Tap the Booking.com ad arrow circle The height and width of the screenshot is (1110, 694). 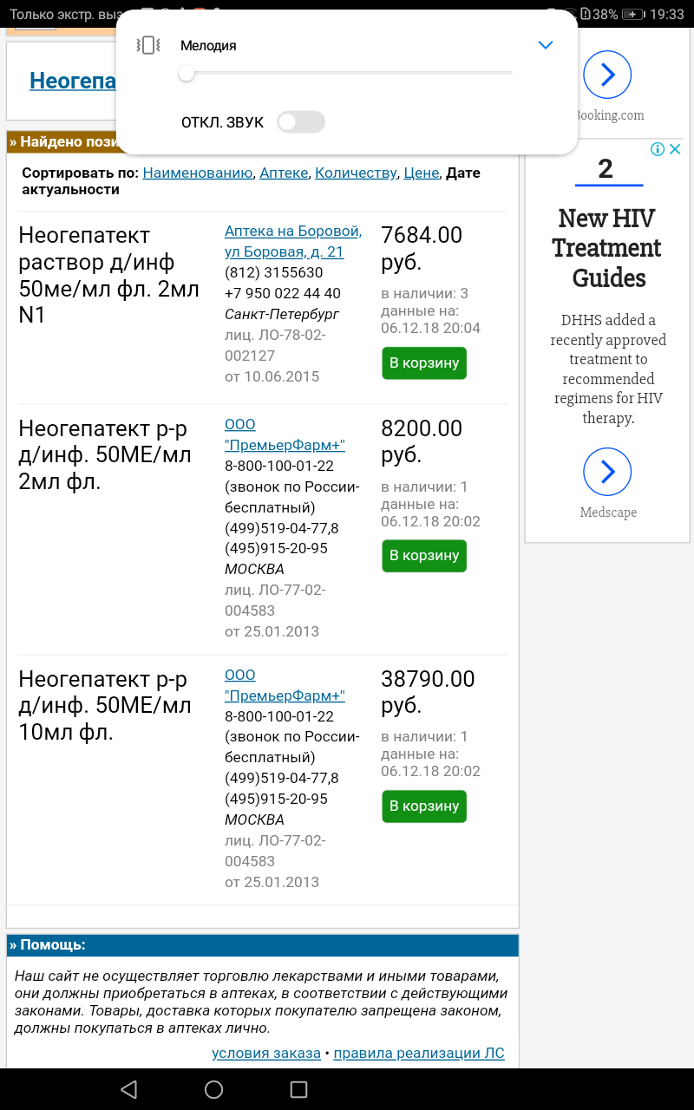(x=607, y=75)
